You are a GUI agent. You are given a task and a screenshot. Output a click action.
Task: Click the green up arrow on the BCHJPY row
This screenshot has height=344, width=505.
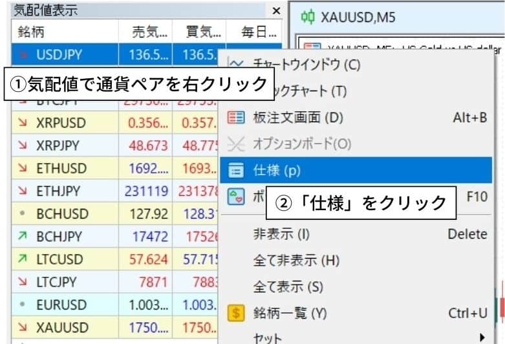pyautogui.click(x=23, y=236)
